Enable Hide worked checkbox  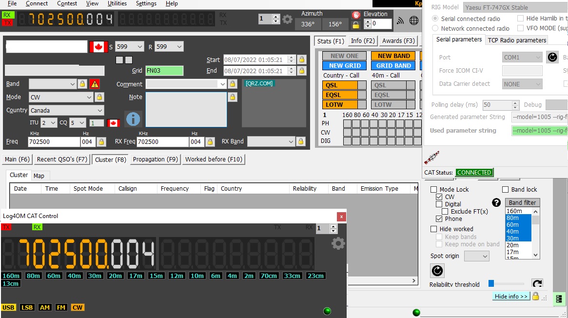point(433,229)
